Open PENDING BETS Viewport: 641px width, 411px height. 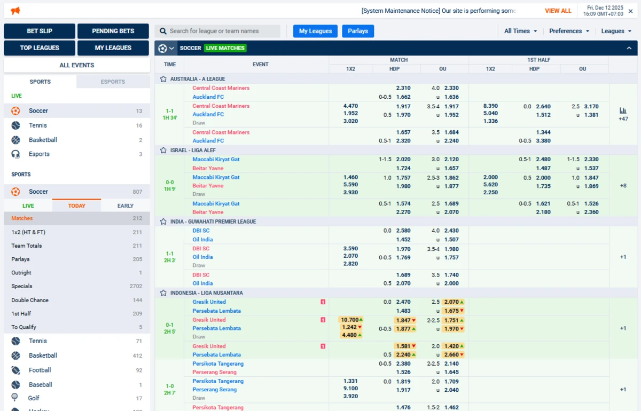(113, 31)
